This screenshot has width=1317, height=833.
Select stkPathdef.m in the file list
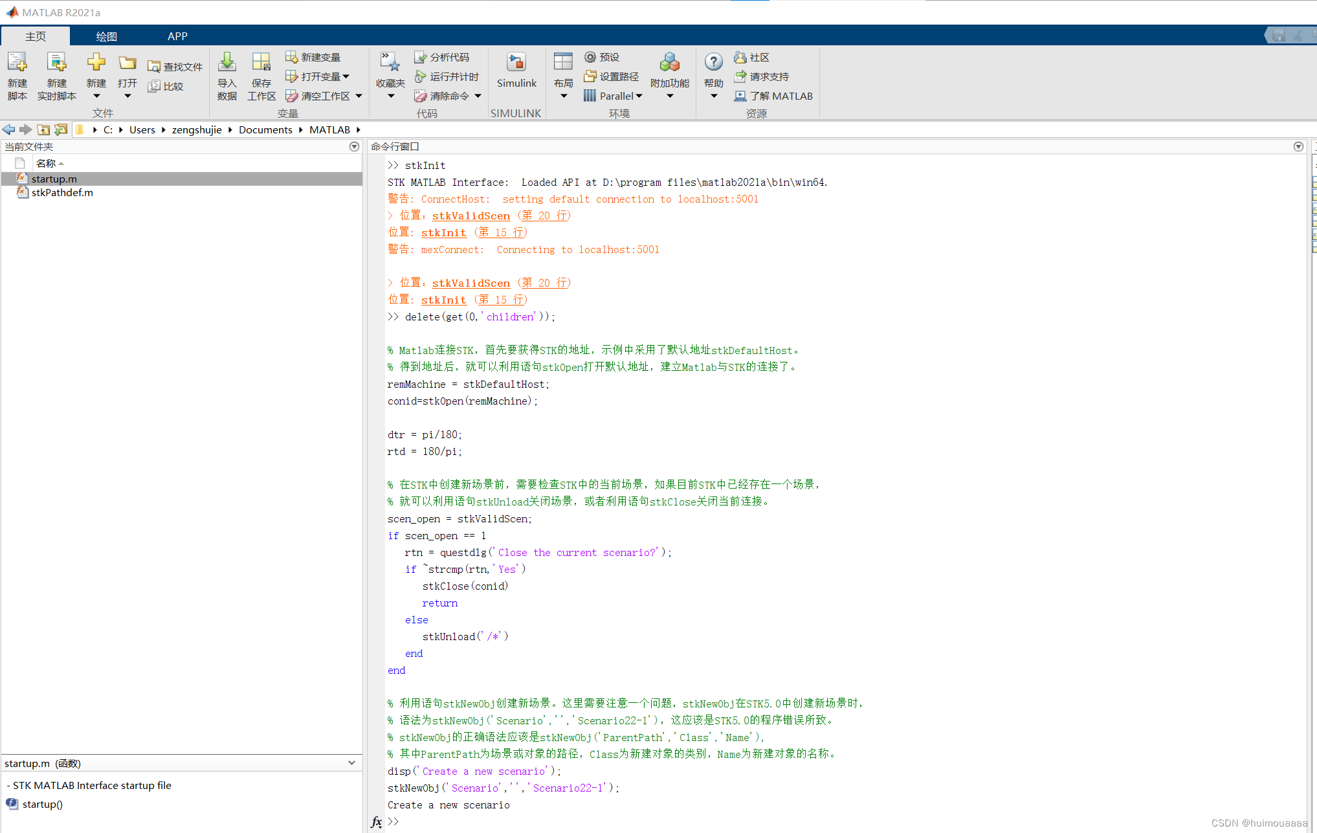[62, 192]
